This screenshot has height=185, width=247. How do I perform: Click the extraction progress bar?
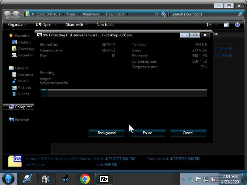pos(124,93)
